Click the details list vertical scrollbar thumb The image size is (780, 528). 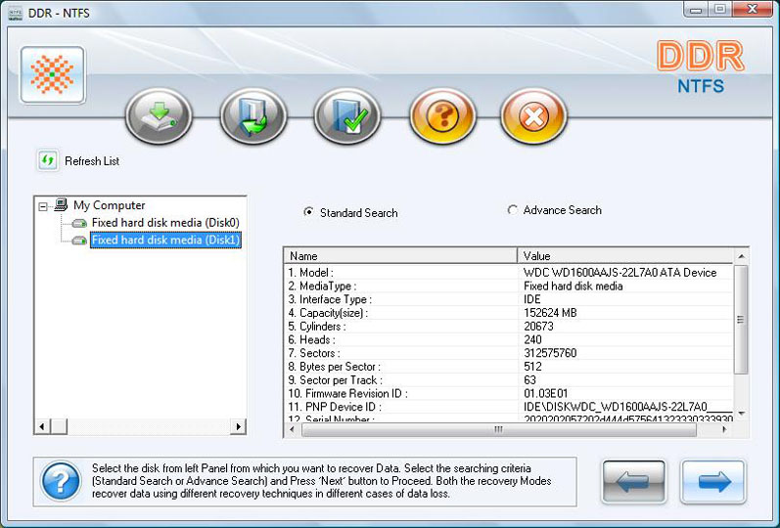(x=741, y=319)
